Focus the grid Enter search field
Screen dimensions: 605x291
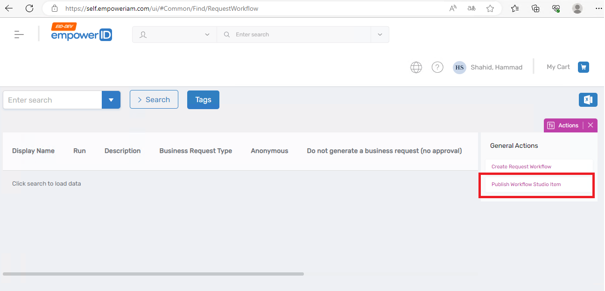[52, 100]
